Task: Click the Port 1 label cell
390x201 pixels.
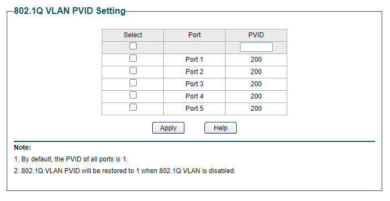Action: click(x=194, y=60)
